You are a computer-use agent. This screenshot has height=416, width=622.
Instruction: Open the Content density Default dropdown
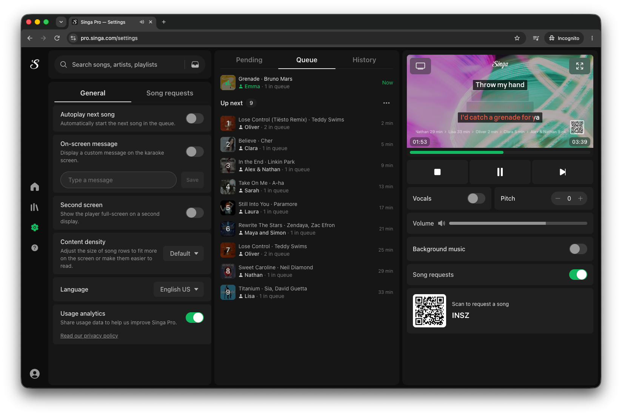(183, 253)
